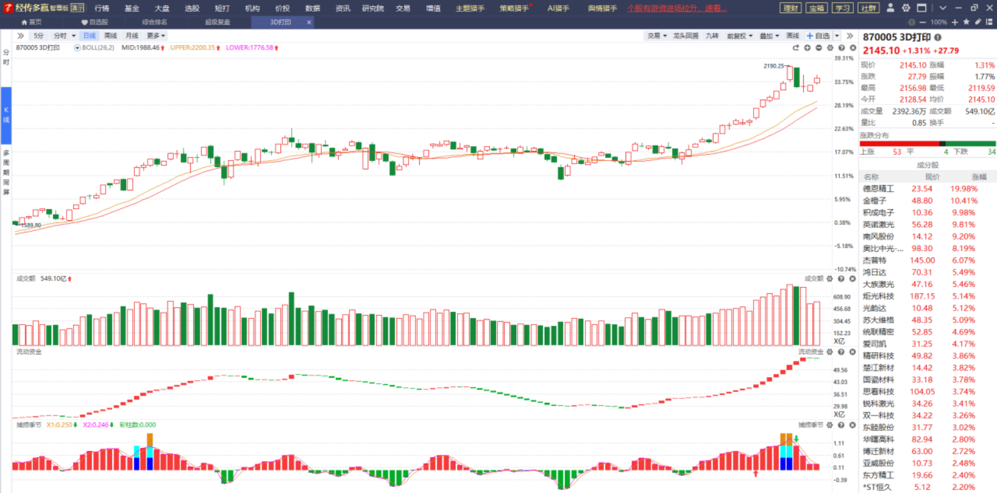Open help for 捕捞季节 indicator
The image size is (997, 493).
click(x=841, y=425)
